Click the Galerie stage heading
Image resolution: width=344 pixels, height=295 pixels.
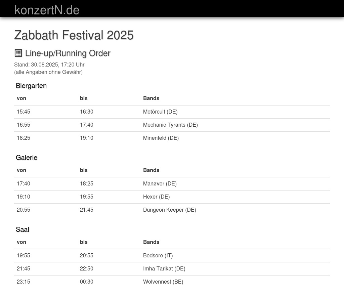point(27,158)
